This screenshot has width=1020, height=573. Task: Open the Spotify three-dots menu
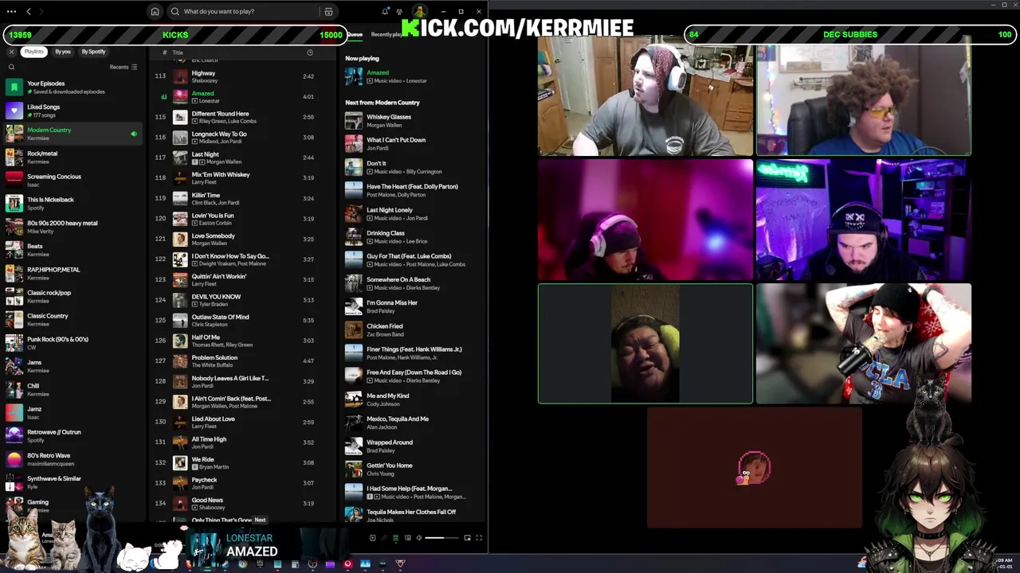click(x=11, y=11)
